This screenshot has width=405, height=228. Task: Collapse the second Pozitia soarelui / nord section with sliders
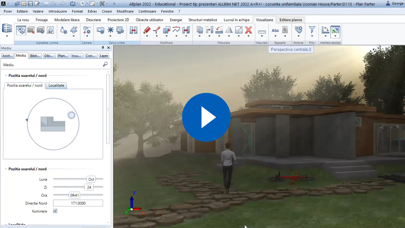(6, 169)
